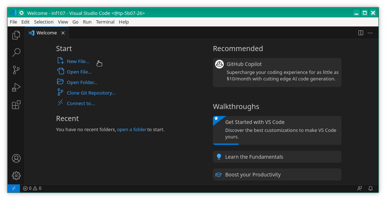
Task: Click the GitHub Copilot logo icon
Action: point(219,64)
